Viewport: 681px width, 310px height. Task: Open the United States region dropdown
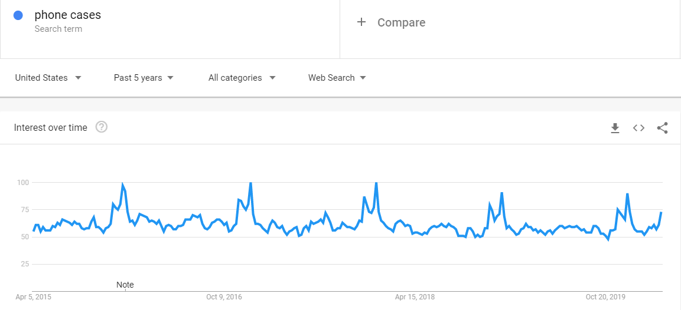48,78
